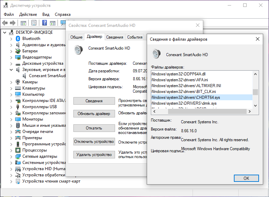Click the Клавиатуры keyboard icon
This screenshot has width=269, height=197.
coord(18,88)
